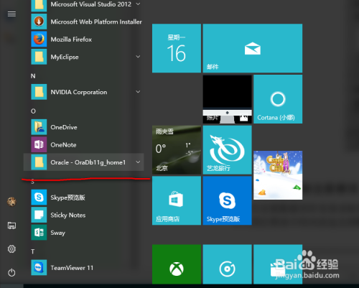
Task: Select the TeamViewer 11 text label
Action: click(x=72, y=268)
